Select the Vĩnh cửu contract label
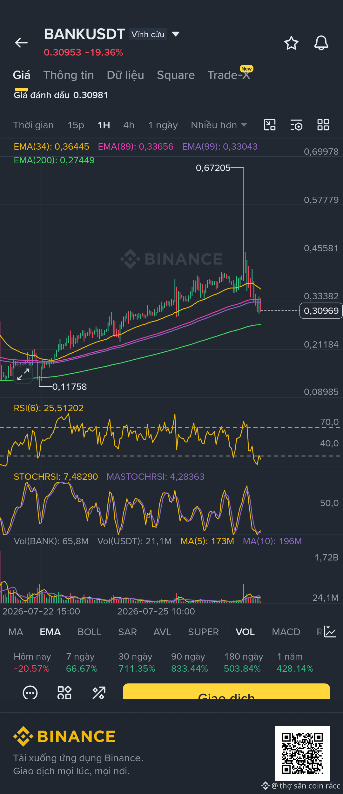 point(148,34)
